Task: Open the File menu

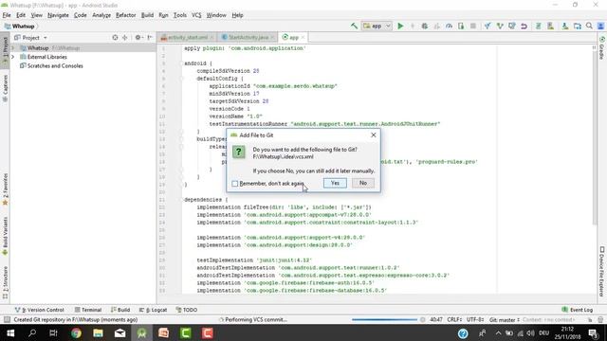Action: pyautogui.click(x=7, y=15)
